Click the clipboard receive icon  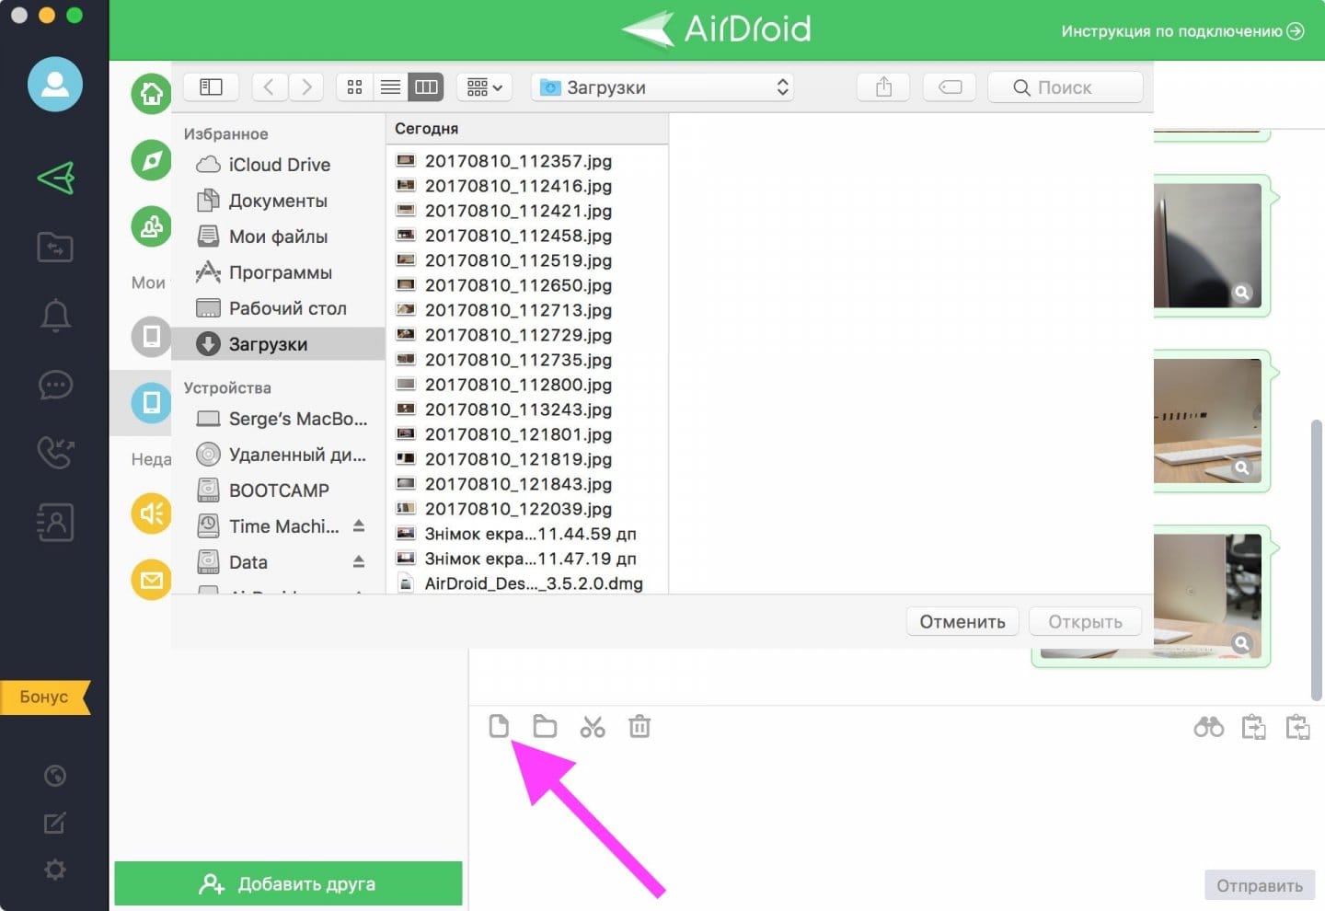coord(1297,727)
